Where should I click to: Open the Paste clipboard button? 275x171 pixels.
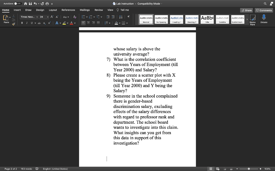tap(6, 19)
